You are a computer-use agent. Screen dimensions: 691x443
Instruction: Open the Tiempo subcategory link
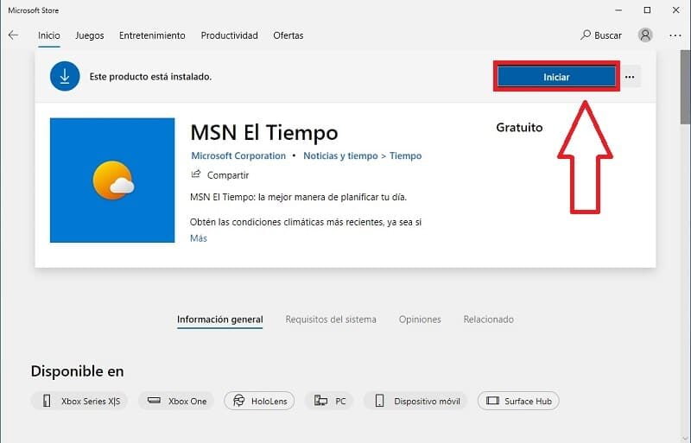405,155
